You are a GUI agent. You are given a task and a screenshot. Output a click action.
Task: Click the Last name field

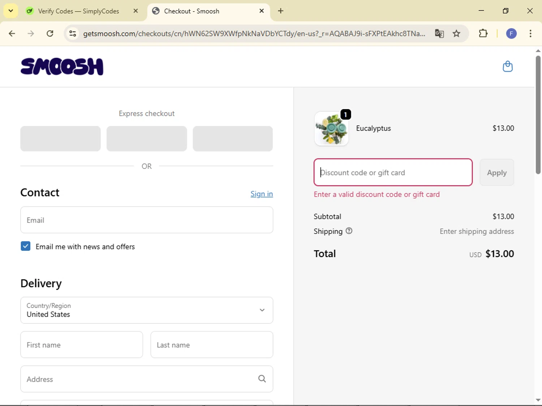pyautogui.click(x=212, y=345)
